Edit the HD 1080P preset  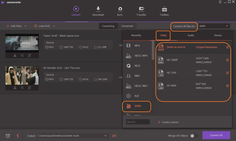(227, 60)
